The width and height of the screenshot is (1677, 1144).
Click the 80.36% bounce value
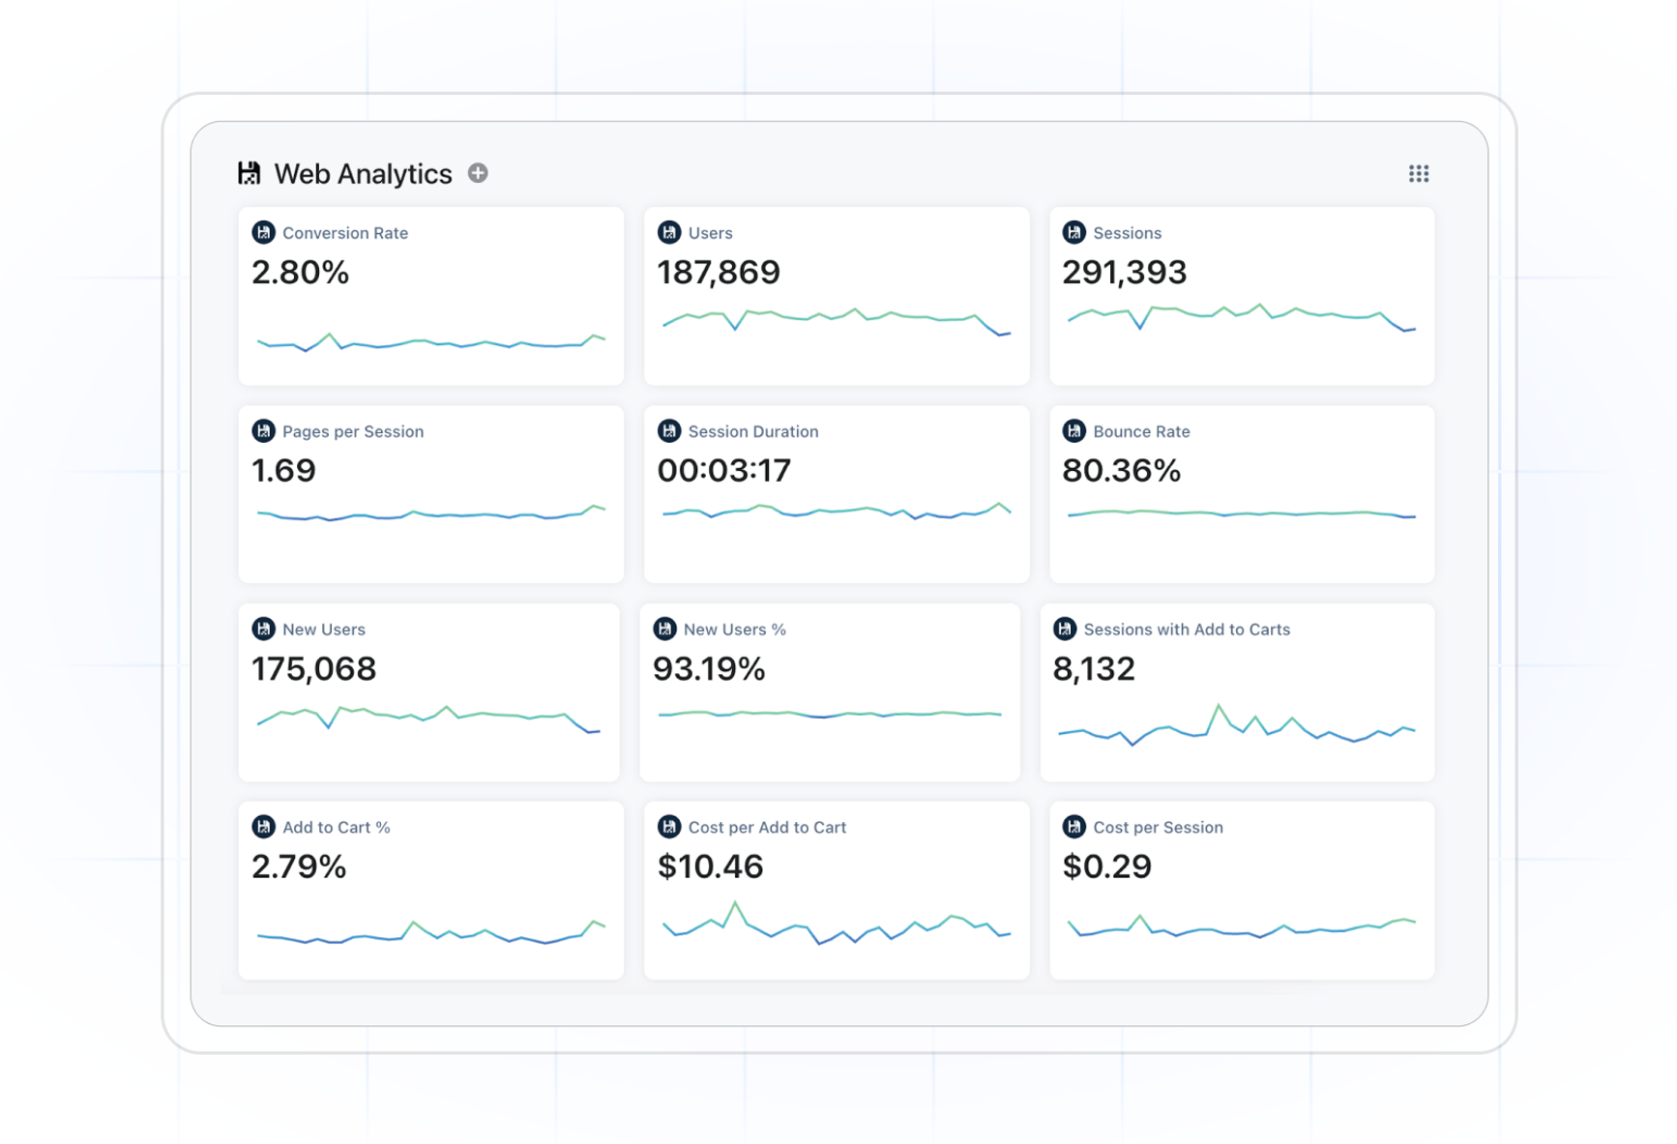1121,470
